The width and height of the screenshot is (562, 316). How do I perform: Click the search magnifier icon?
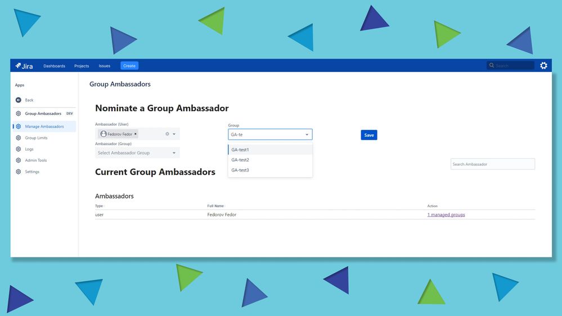[x=491, y=65]
